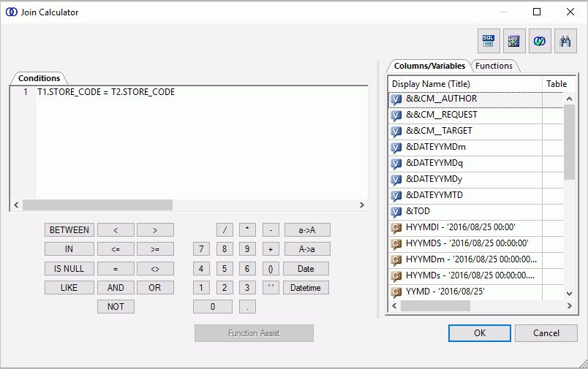Click the check expression toolbar icon
Viewport: 588px width, 369px height.
click(x=514, y=41)
